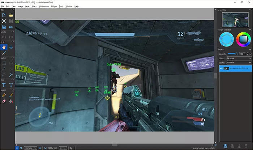Select the advanced serif Text tool
253x150 pixels.
(11, 85)
